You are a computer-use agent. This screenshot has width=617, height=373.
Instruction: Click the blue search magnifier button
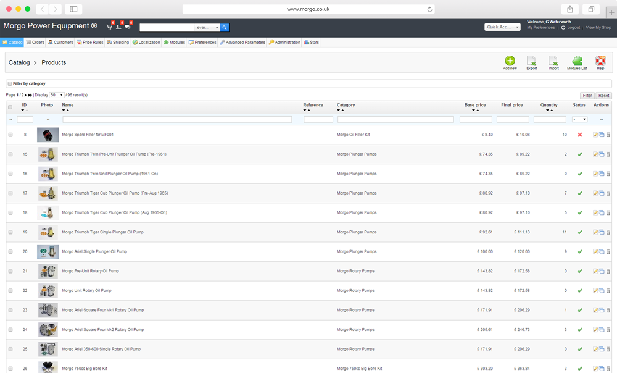tap(225, 27)
